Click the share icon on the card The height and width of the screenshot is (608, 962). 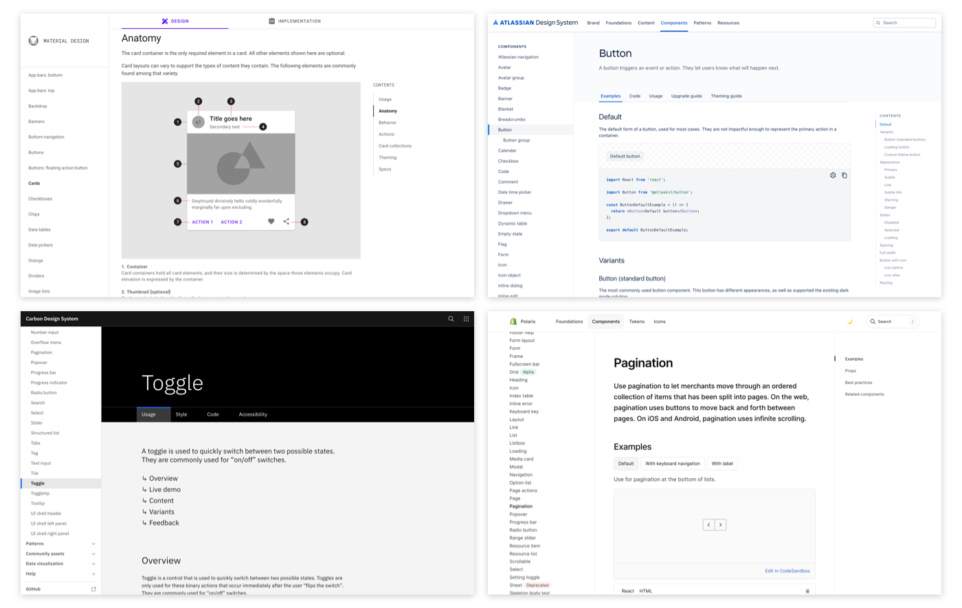(x=287, y=221)
